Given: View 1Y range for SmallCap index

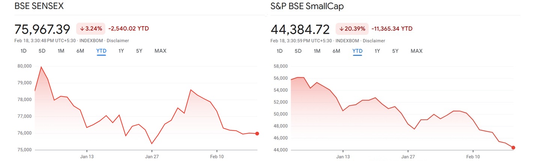Looking at the screenshot, I should click(377, 51).
